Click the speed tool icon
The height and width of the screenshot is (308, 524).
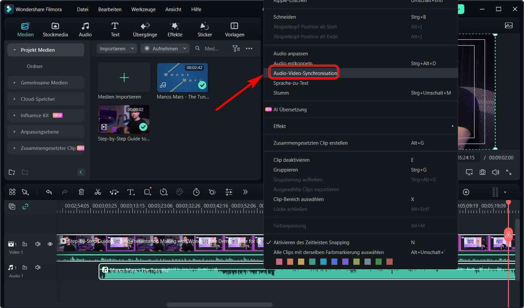[163, 192]
